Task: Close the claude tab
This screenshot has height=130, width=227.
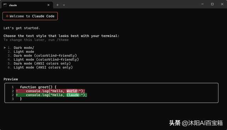Action: 48,5
